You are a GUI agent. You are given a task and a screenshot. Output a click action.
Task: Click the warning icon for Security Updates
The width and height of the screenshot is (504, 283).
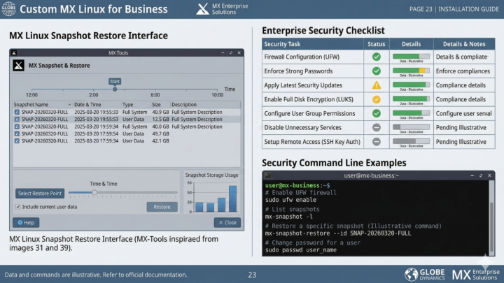click(376, 85)
